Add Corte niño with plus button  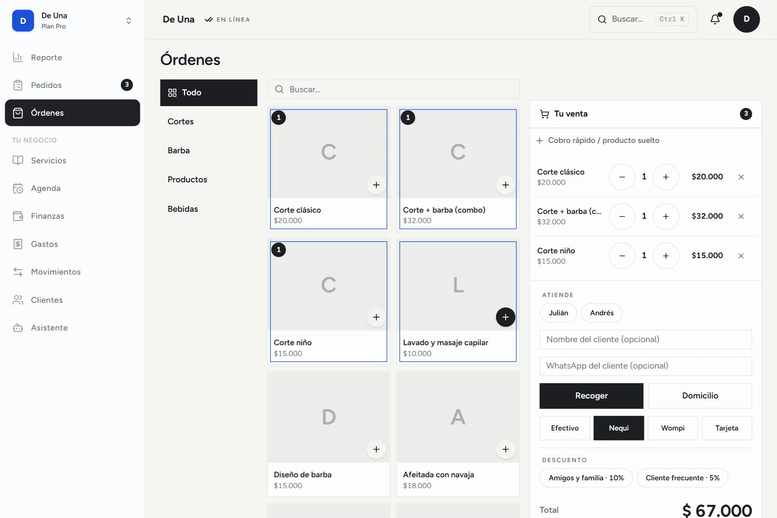click(376, 317)
